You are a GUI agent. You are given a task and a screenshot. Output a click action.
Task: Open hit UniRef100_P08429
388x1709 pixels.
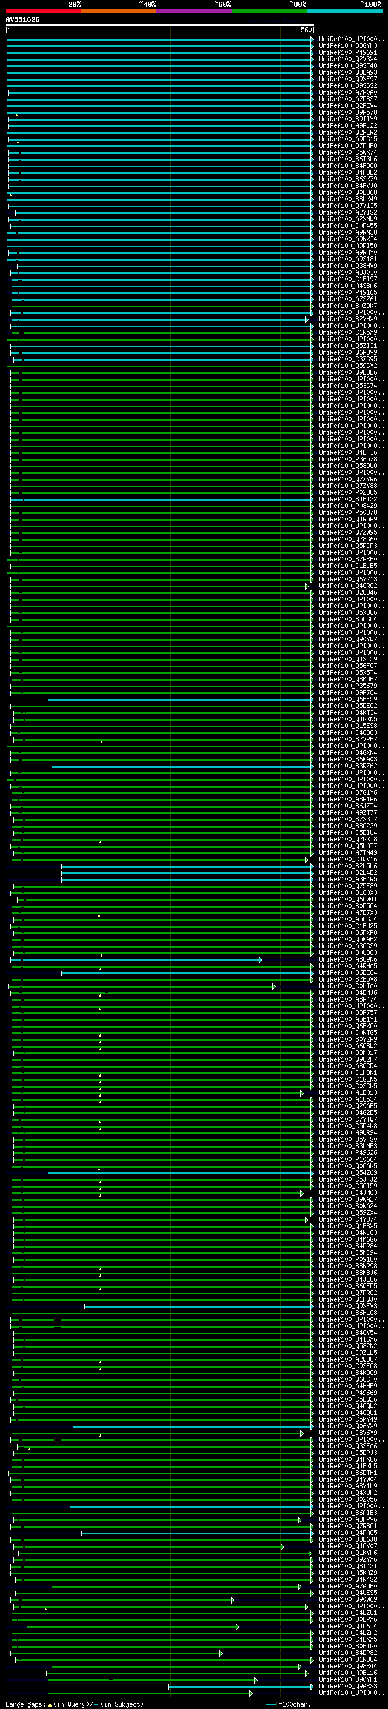[348, 506]
